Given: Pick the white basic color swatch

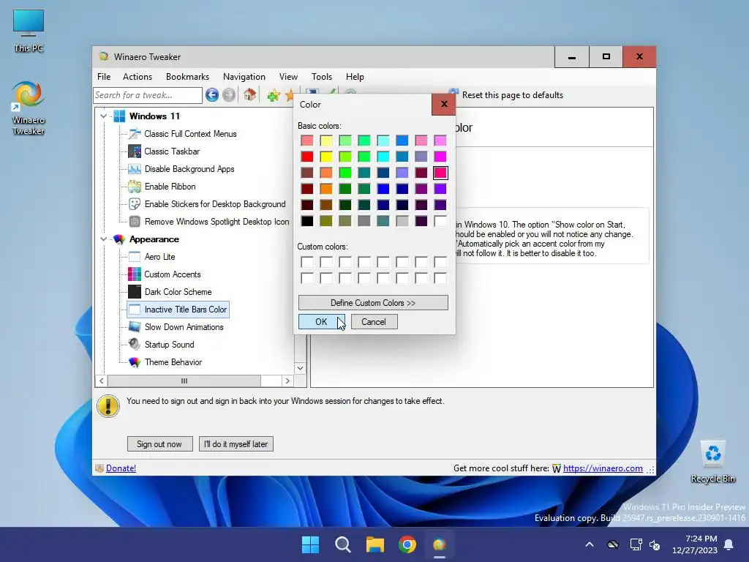Looking at the screenshot, I should (440, 221).
